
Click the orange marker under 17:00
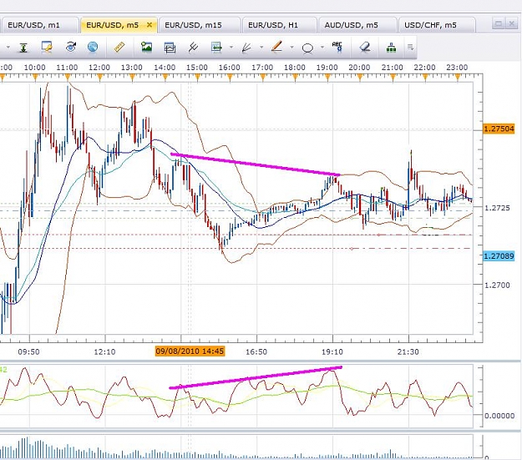tap(262, 78)
